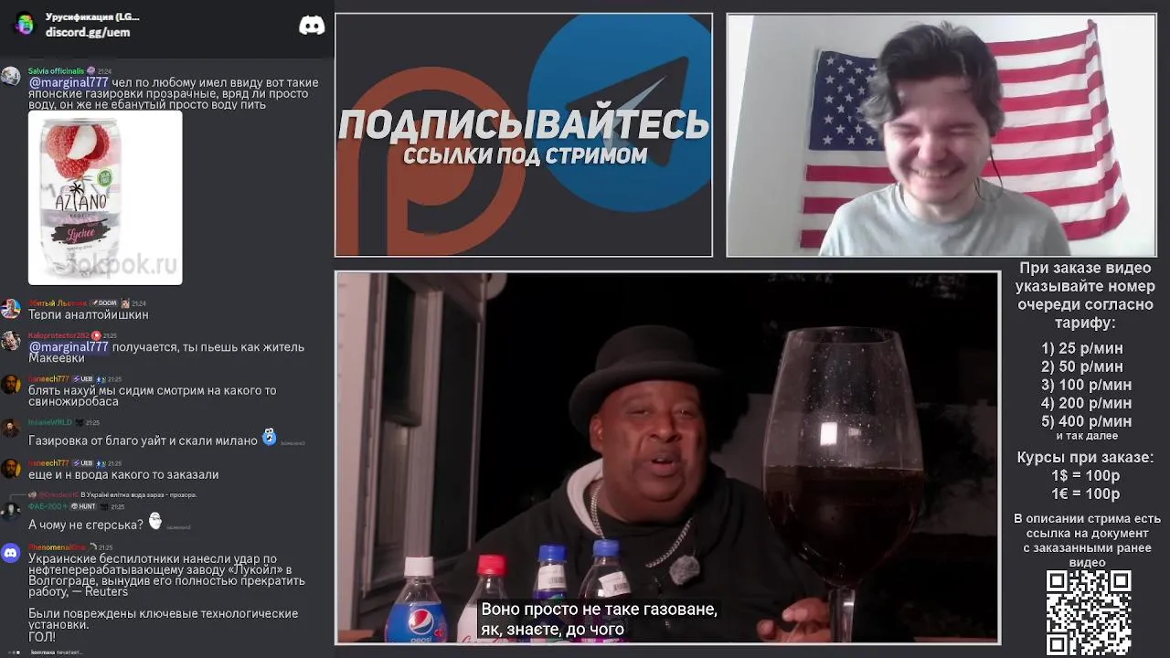
Task: Click the '4) 200 р/мин' tariff line
Action: [x=1086, y=403]
